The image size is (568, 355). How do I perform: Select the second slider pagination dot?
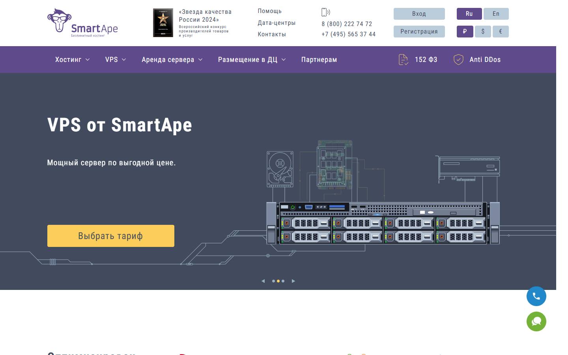[278, 281]
